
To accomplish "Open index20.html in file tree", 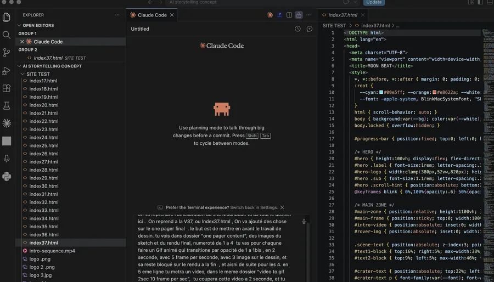I will click(x=71, y=105).
